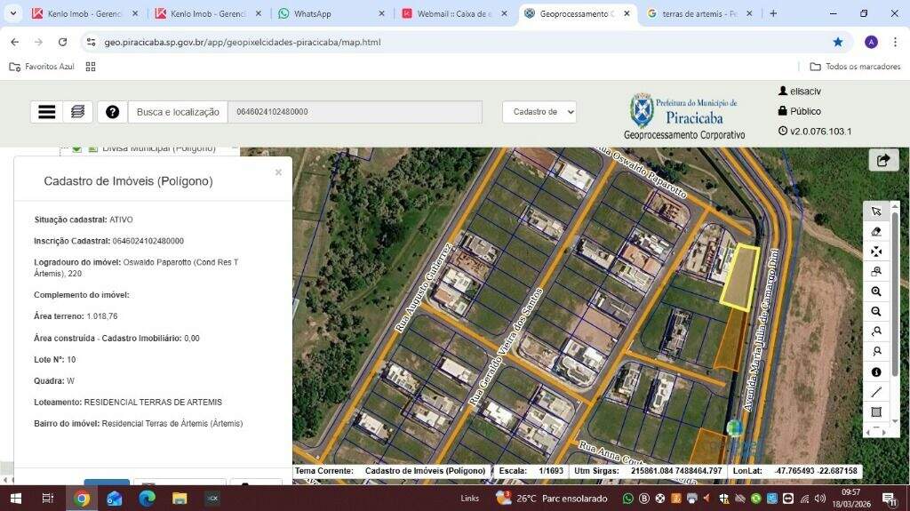Open the Cadastro de dropdown
910x511 pixels.
(539, 112)
